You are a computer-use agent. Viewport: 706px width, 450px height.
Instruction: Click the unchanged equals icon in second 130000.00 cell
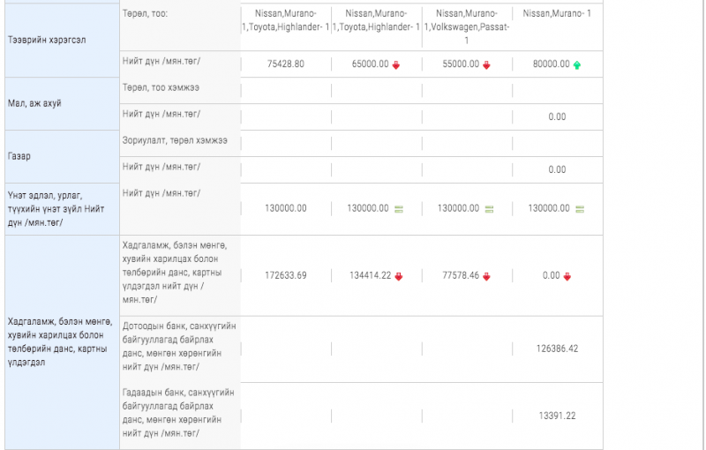tap(398, 209)
